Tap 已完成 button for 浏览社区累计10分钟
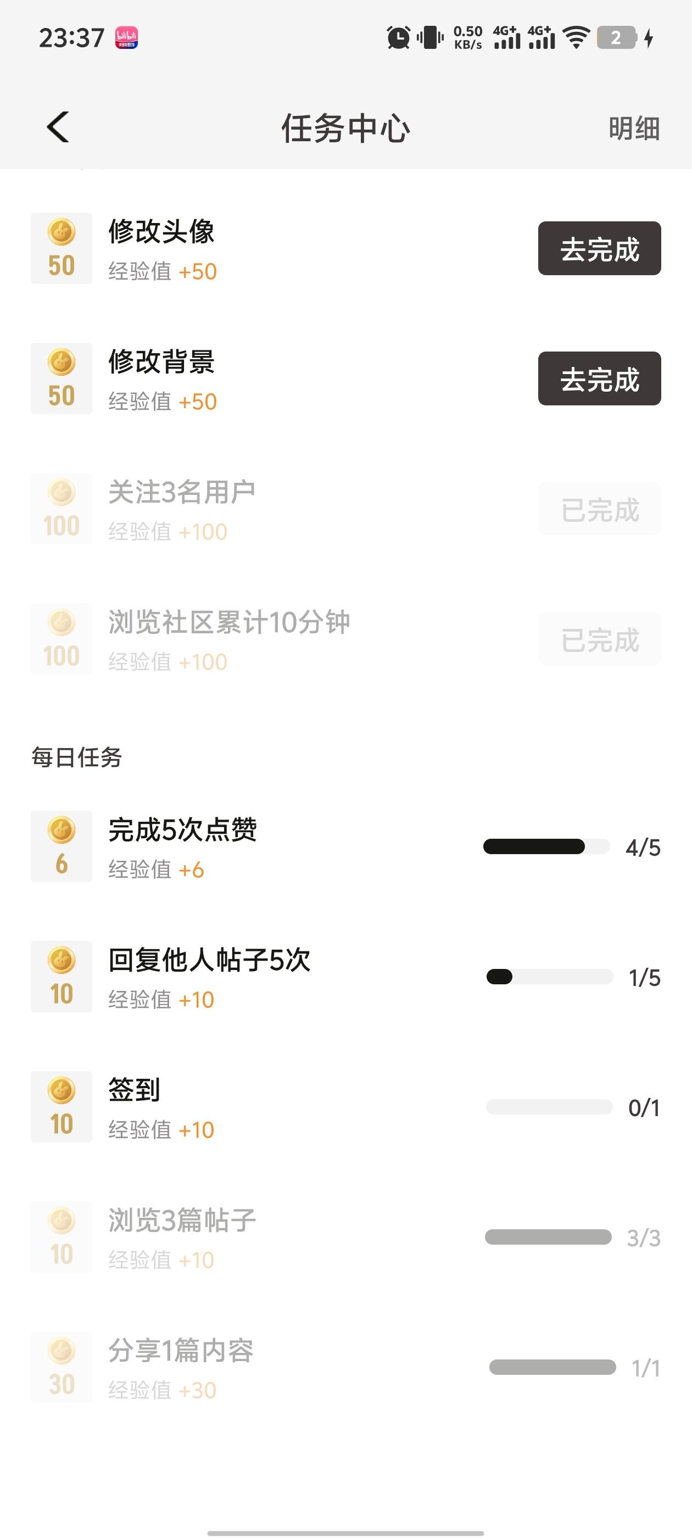692x1538 pixels. coord(599,639)
